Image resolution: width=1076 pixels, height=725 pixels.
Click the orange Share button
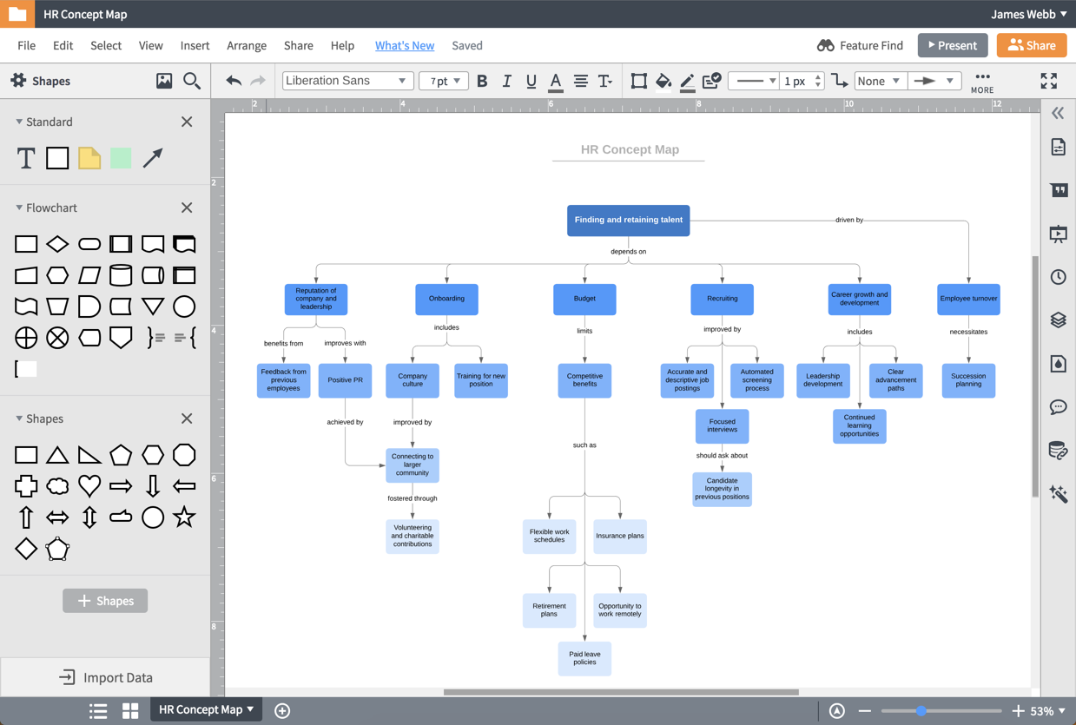click(1032, 45)
